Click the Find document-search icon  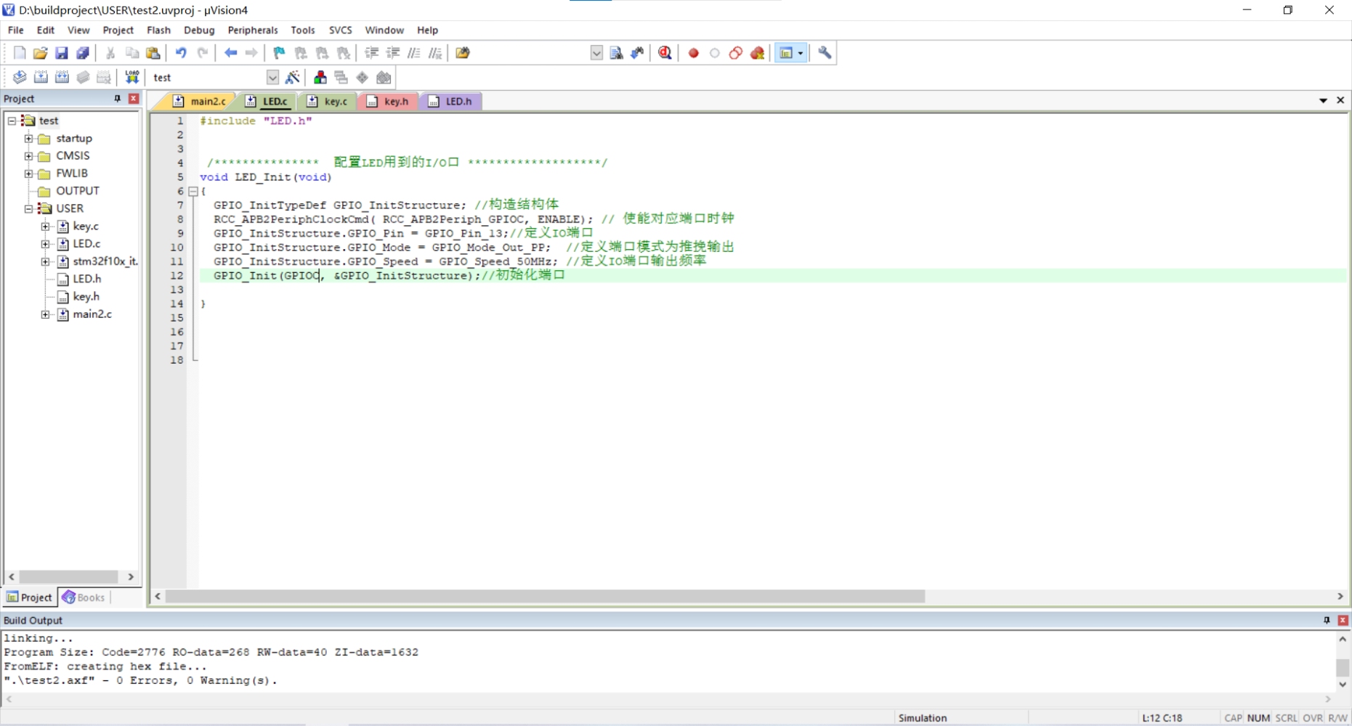616,53
